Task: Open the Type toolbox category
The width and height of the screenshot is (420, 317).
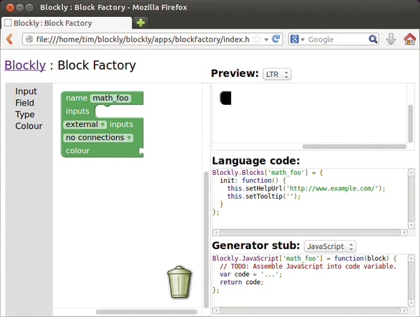Action: point(25,115)
